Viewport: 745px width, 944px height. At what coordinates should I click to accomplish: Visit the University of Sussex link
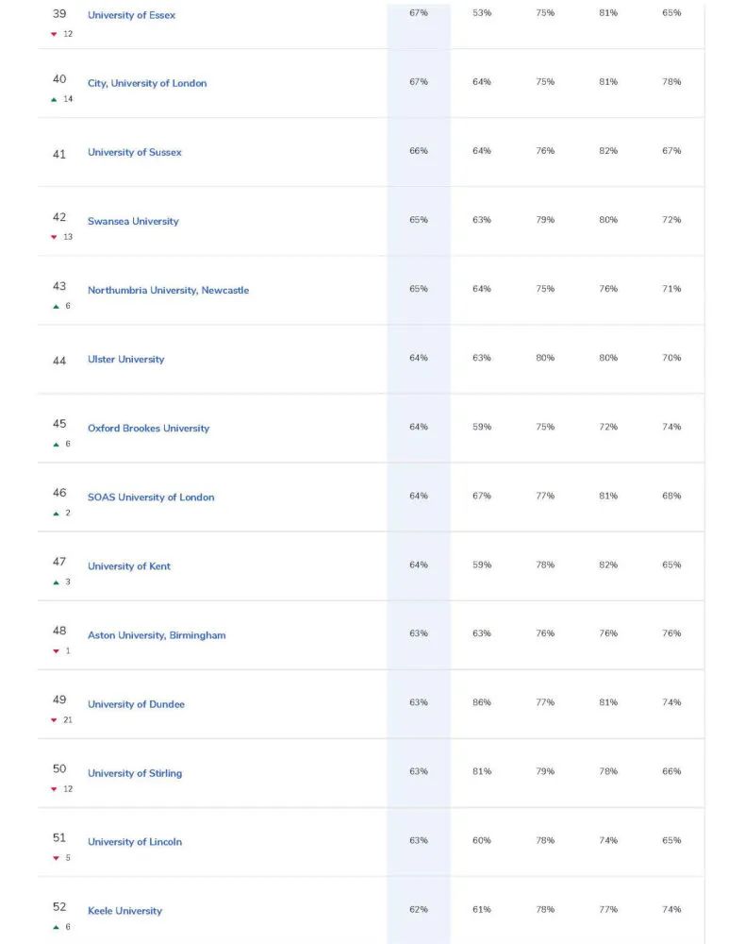135,152
